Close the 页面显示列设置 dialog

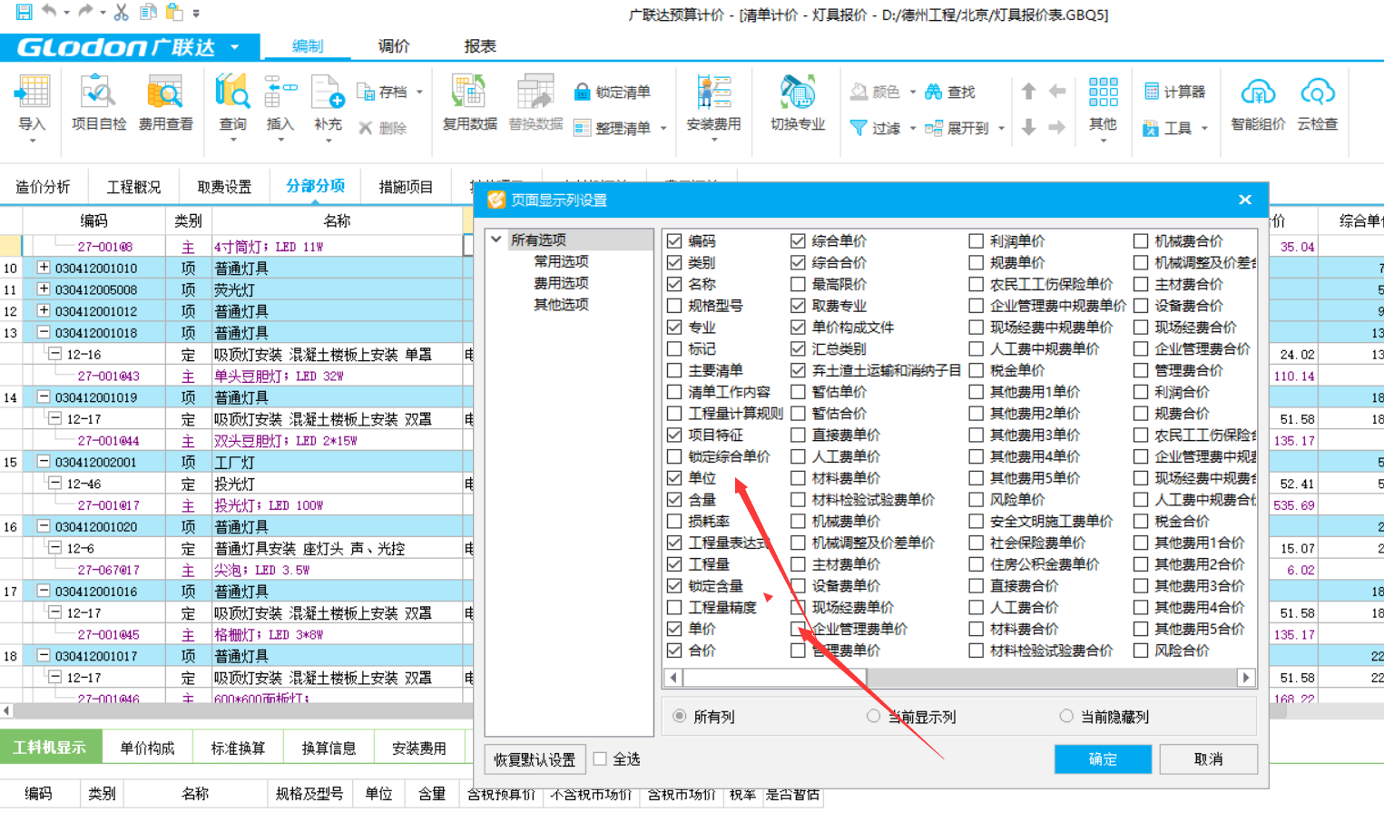click(x=1245, y=200)
